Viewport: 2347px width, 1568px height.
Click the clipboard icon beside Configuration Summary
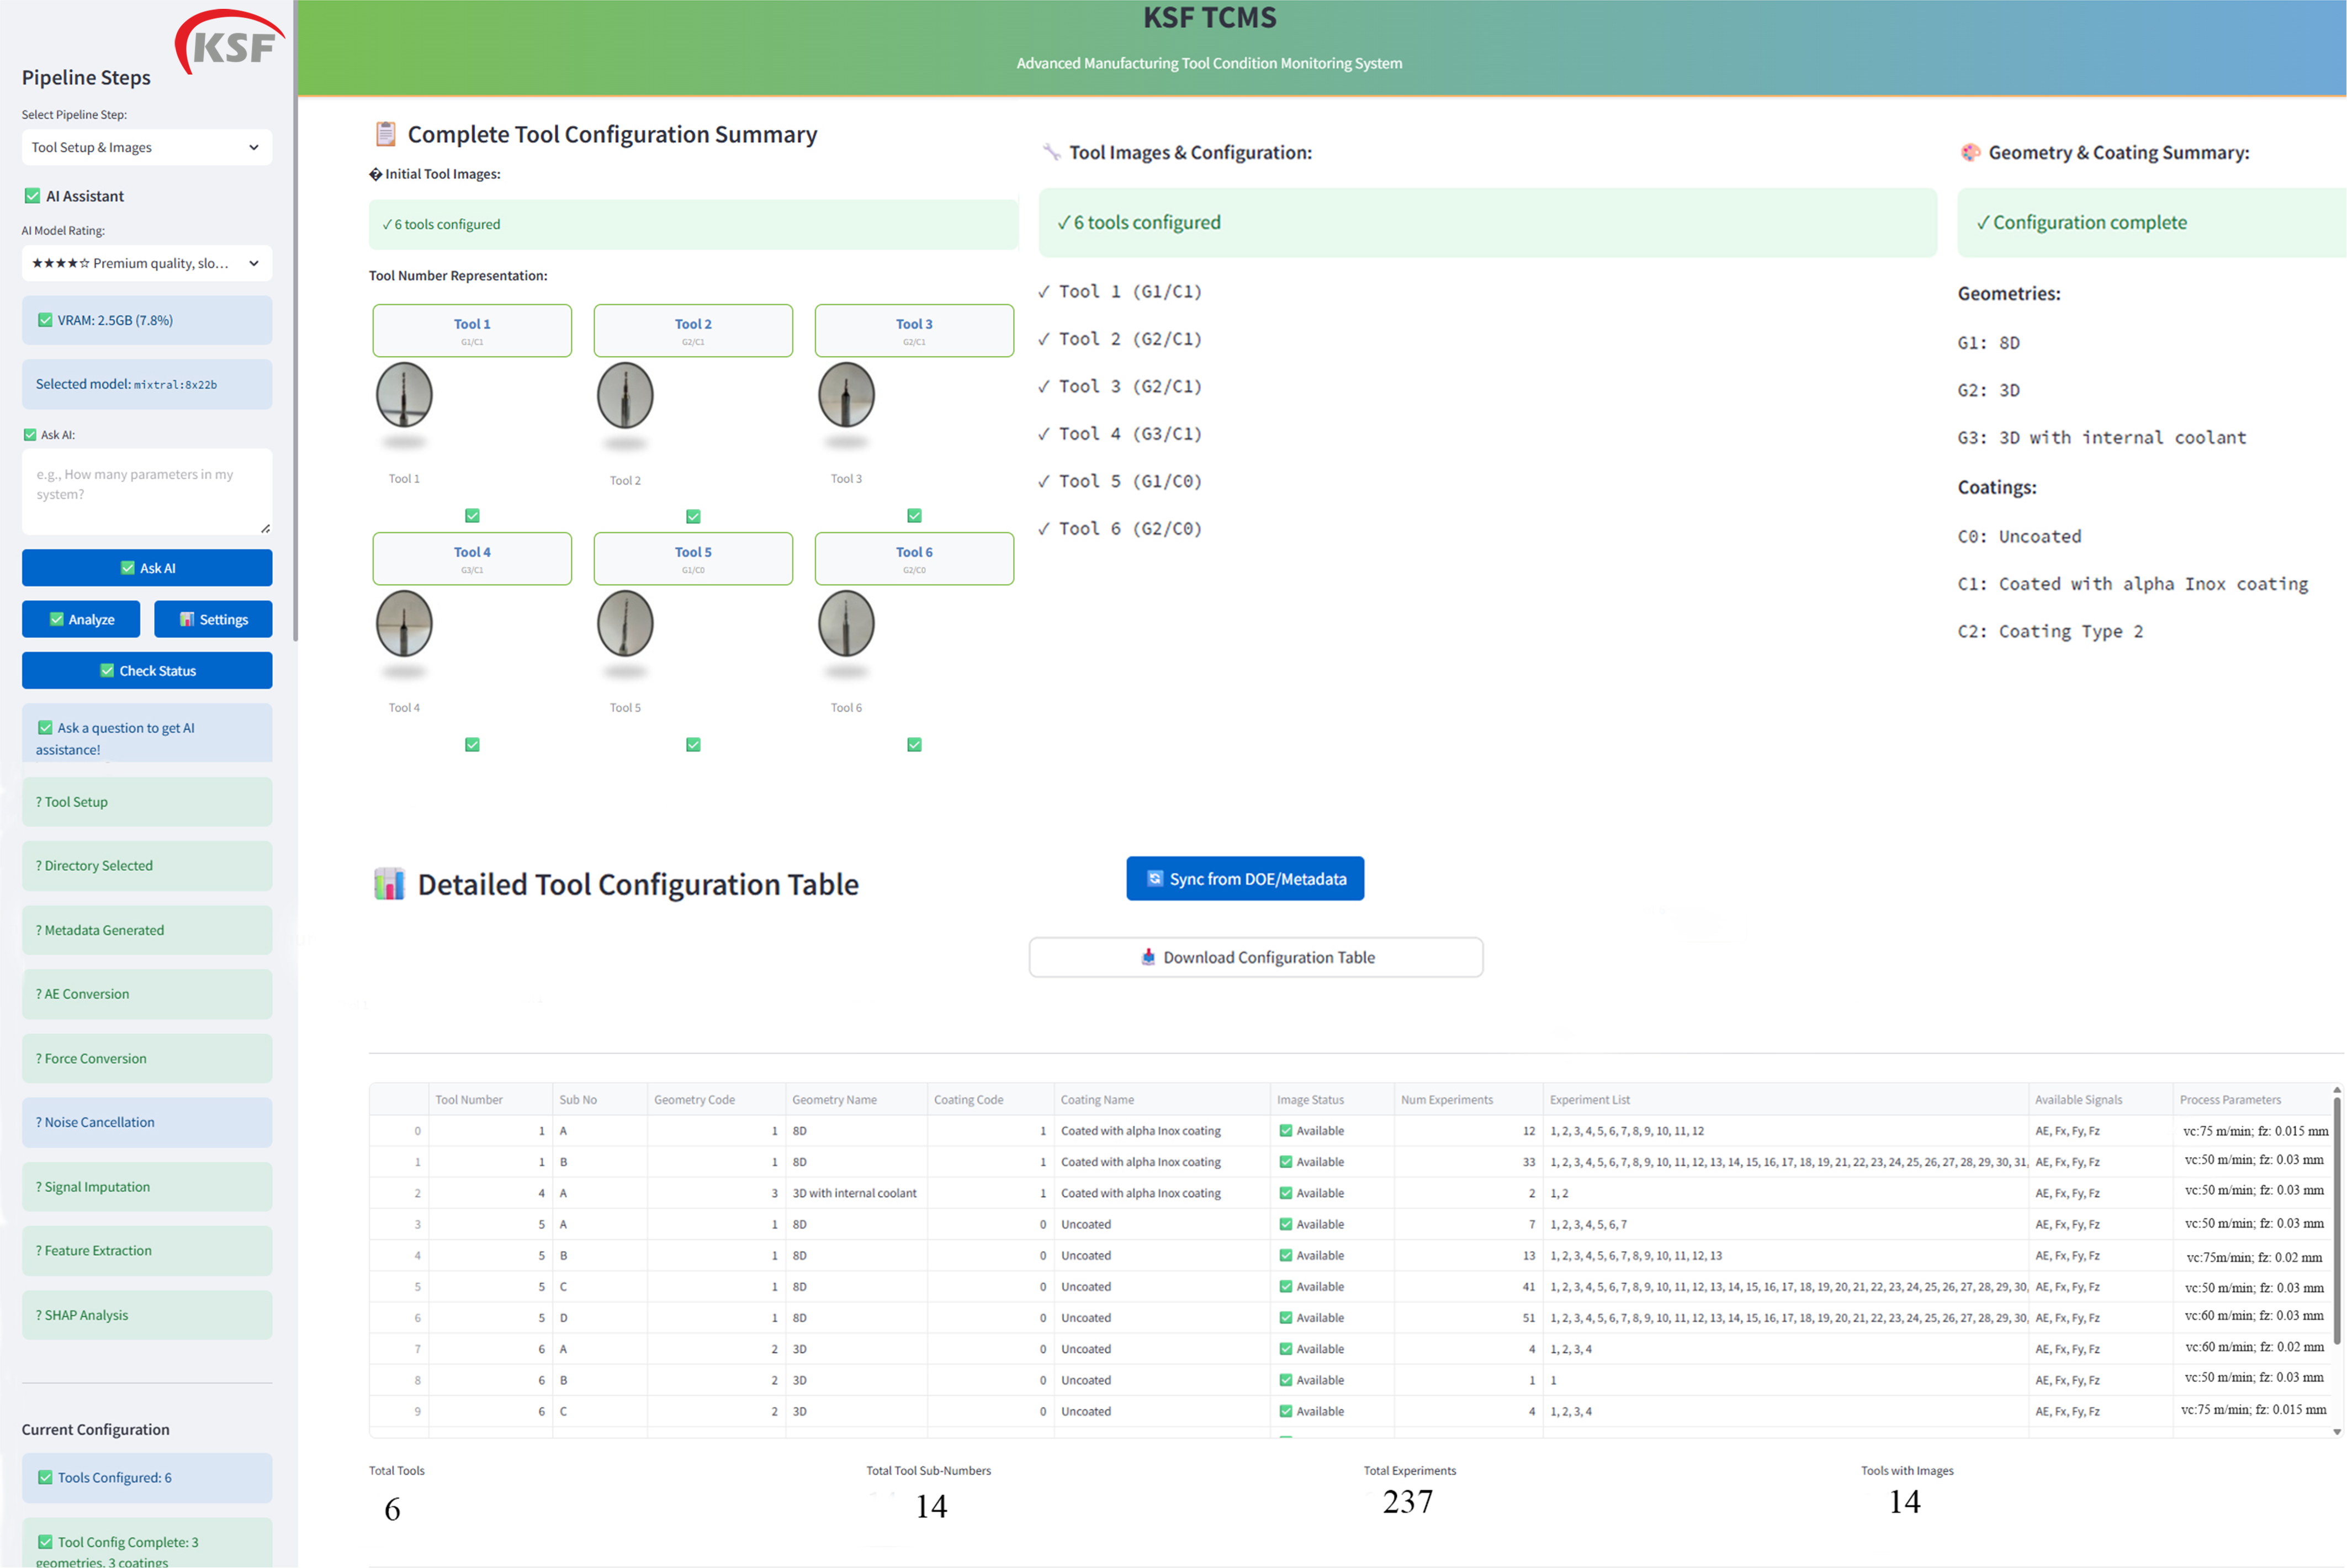tap(385, 134)
